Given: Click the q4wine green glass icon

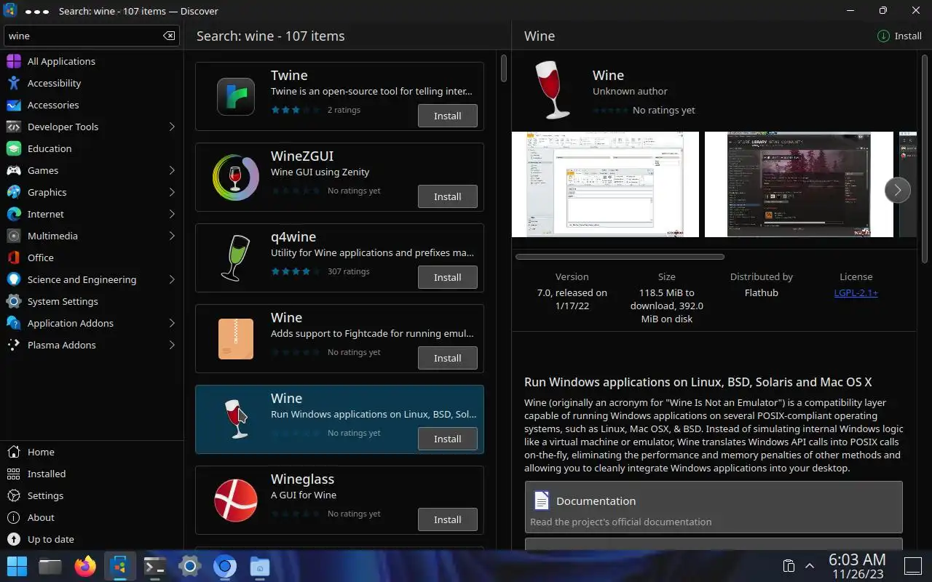Looking at the screenshot, I should click(x=236, y=258).
